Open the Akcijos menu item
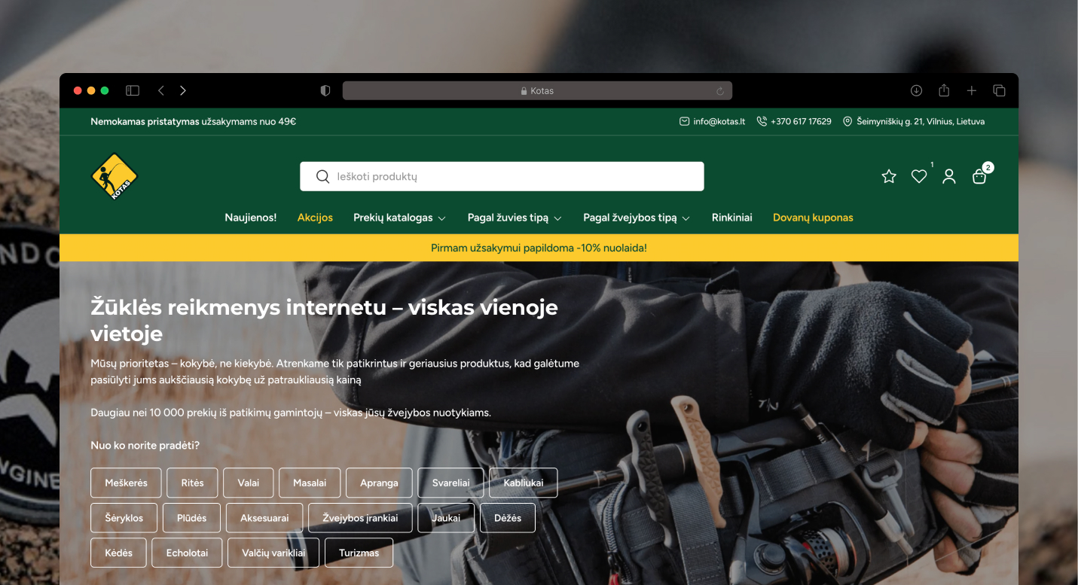The width and height of the screenshot is (1078, 585). [315, 218]
